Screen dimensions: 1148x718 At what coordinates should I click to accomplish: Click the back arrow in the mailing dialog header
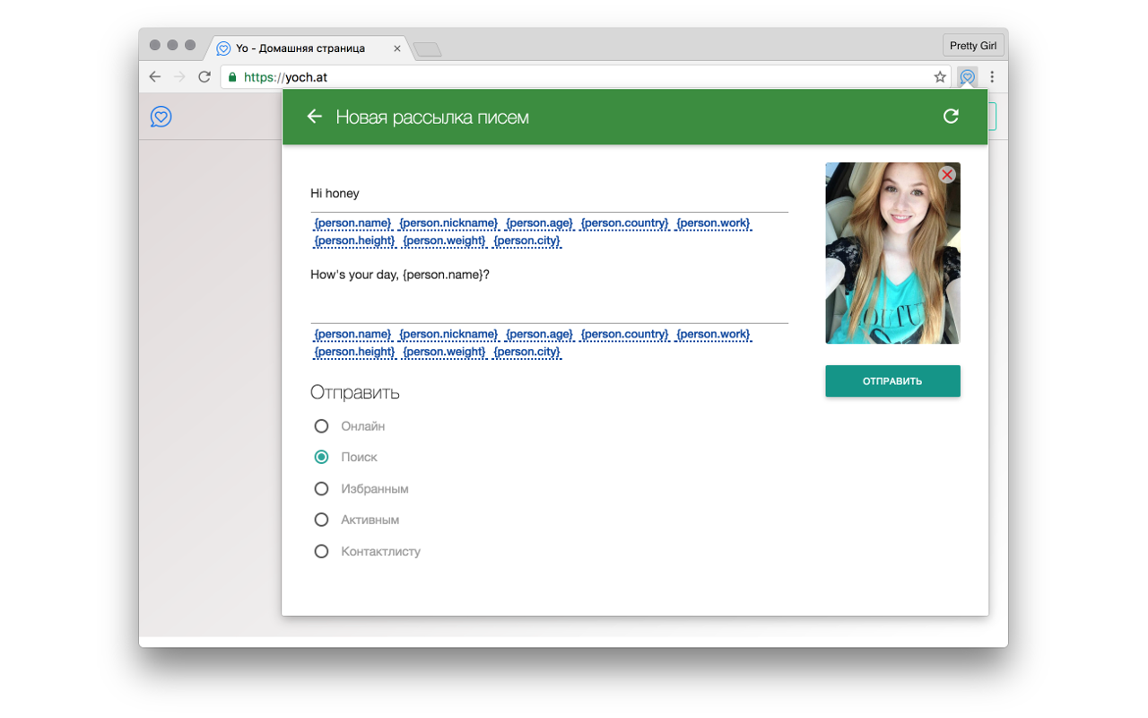pos(314,117)
